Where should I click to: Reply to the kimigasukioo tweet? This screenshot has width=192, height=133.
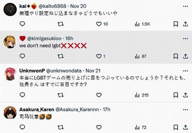pos(22,56)
